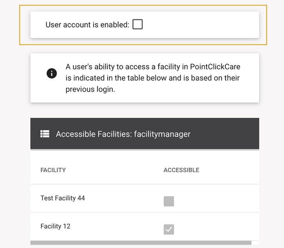Image resolution: width=284 pixels, height=248 pixels.
Task: Click the list icon beside Accessible Facilities
Action: 45,134
